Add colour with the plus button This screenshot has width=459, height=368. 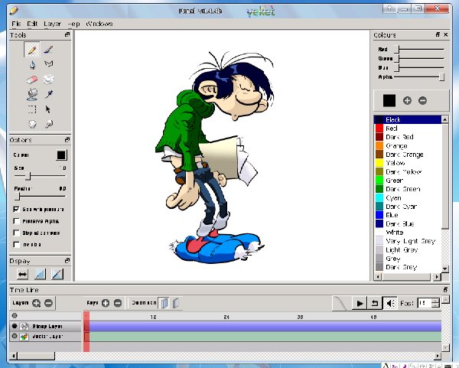click(407, 101)
